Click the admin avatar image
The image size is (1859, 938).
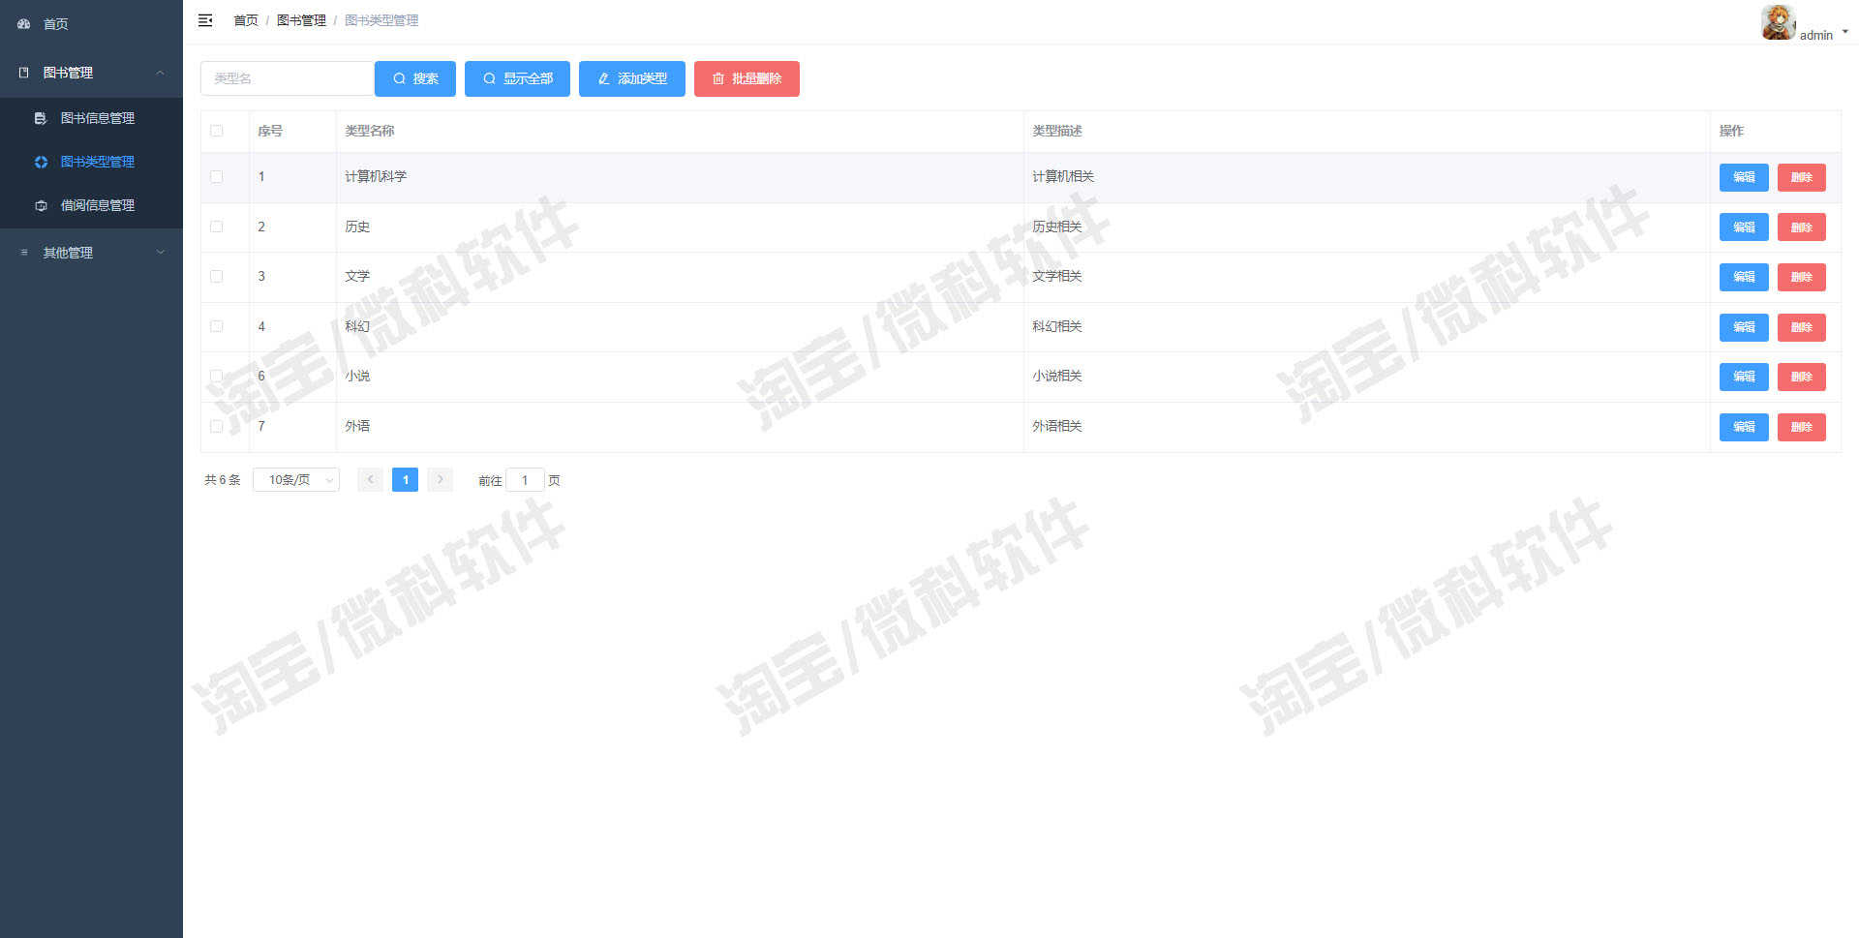click(x=1778, y=22)
